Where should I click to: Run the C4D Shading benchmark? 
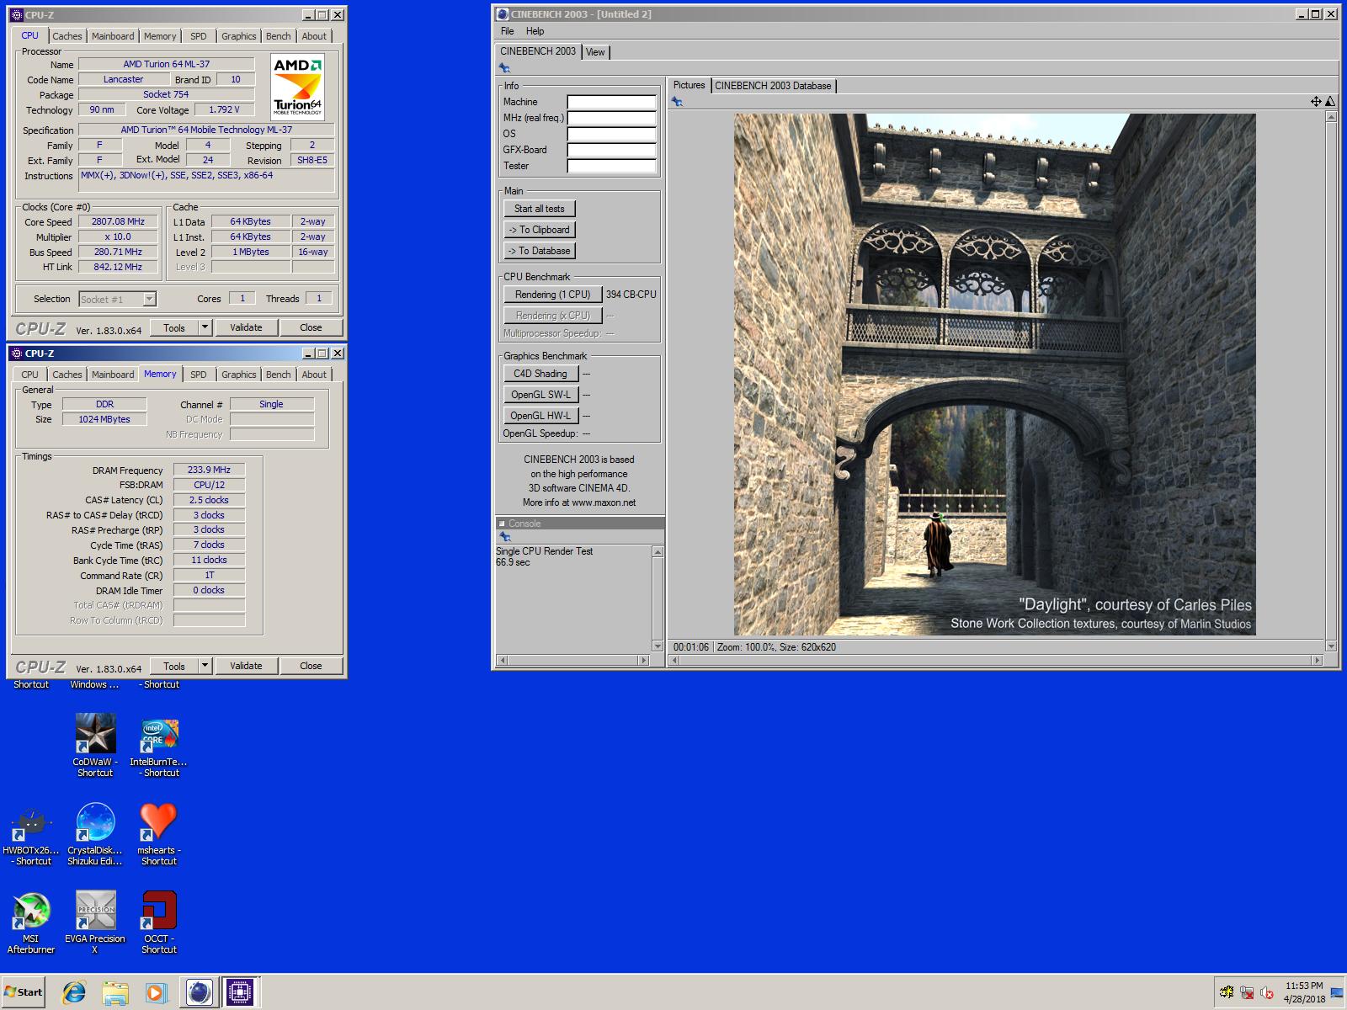click(x=540, y=374)
